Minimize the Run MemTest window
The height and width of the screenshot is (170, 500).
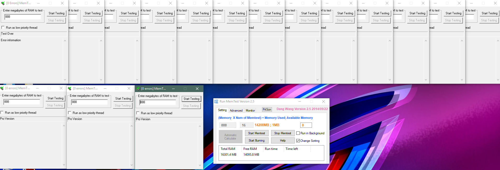click(300, 101)
